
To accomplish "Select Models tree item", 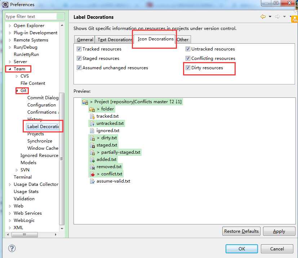I will (28, 163).
